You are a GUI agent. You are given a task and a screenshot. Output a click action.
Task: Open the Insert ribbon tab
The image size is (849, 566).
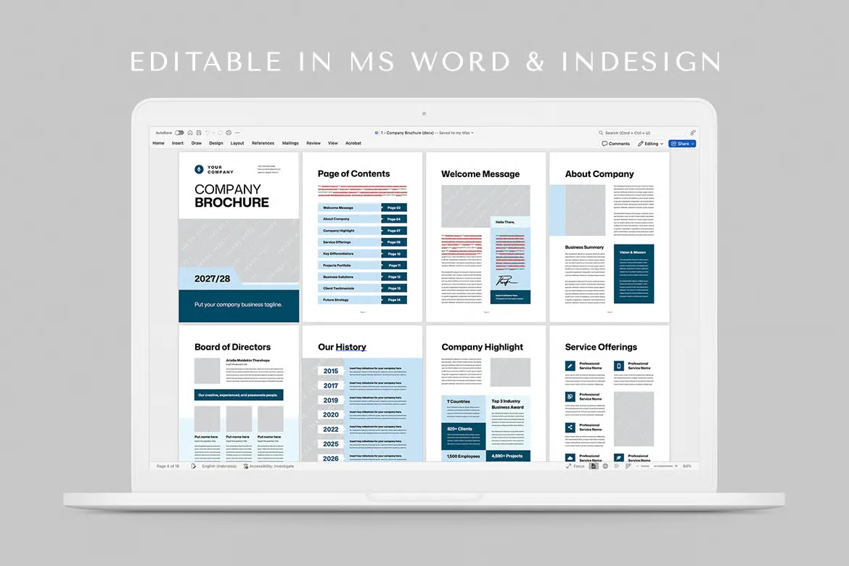178,144
